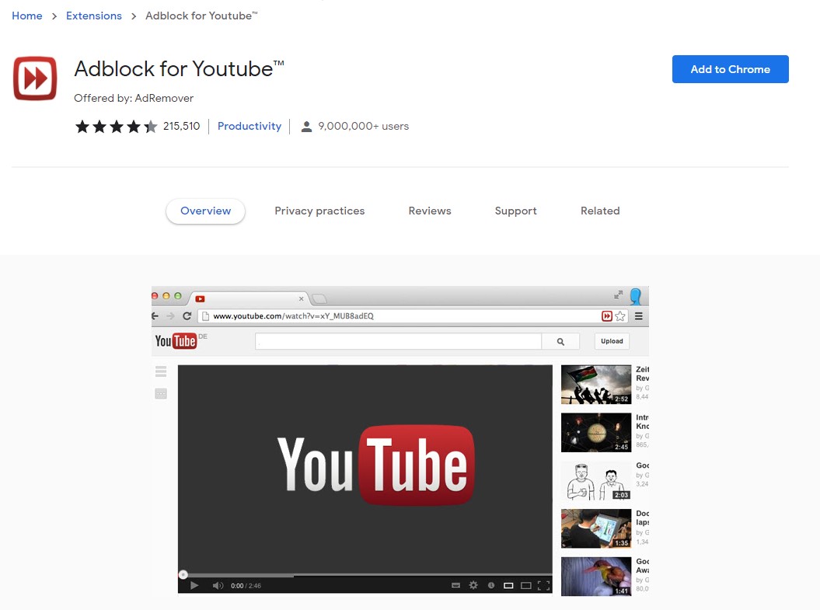Image resolution: width=820 pixels, height=610 pixels.
Task: Open the Productivity category link
Action: pos(249,126)
